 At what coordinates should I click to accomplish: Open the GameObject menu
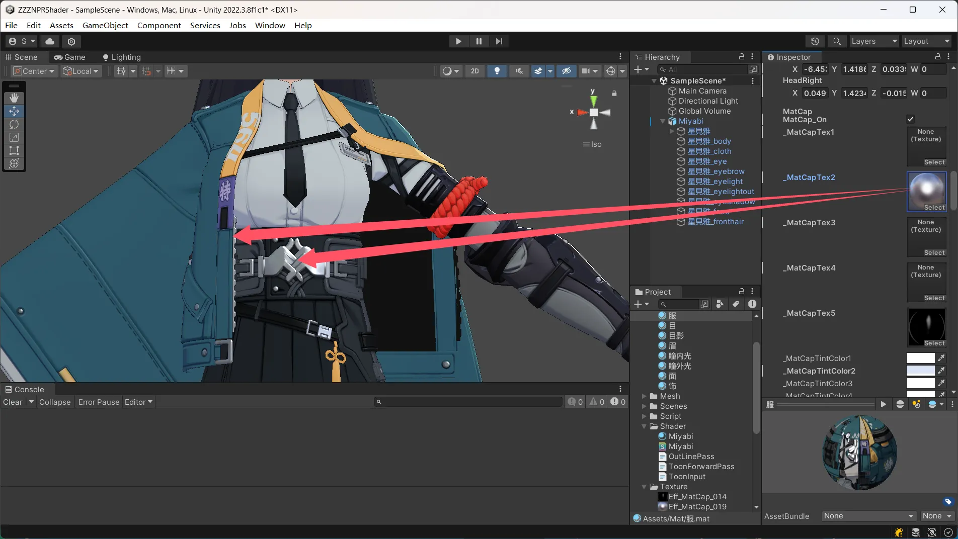pyautogui.click(x=105, y=25)
